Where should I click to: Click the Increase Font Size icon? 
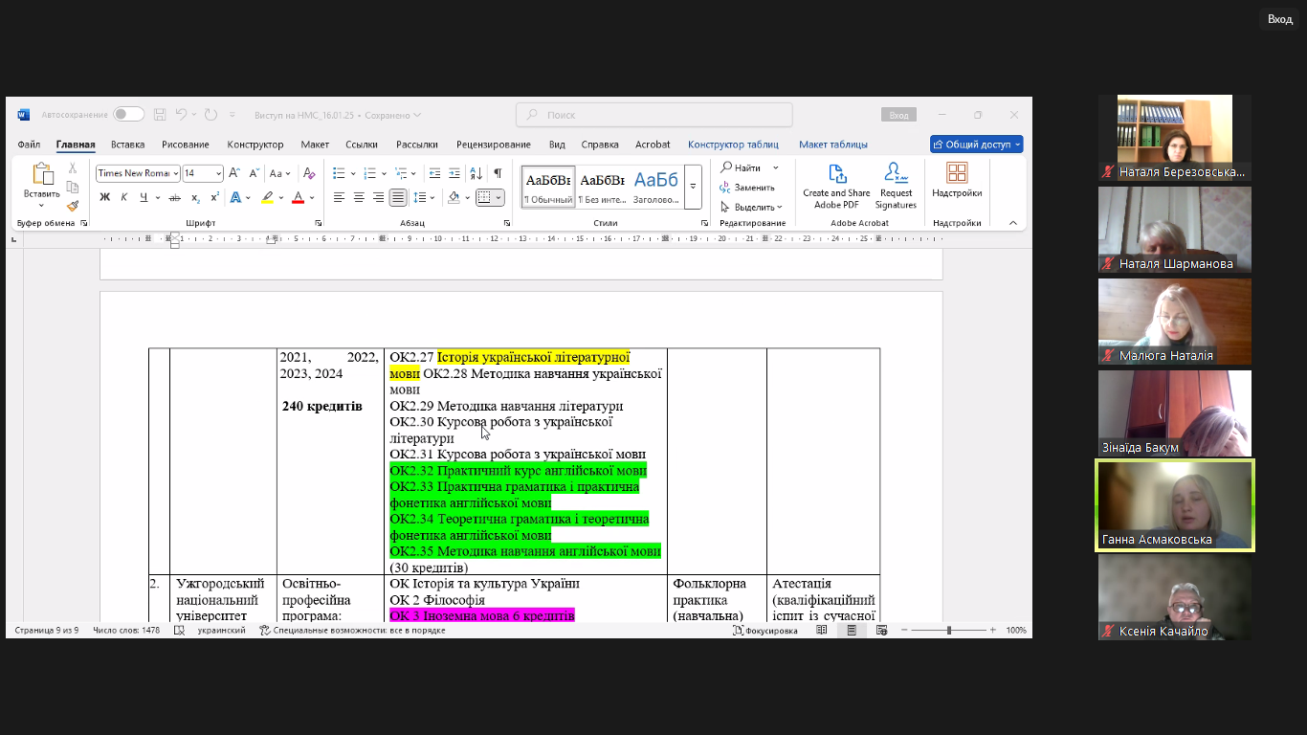tap(234, 173)
